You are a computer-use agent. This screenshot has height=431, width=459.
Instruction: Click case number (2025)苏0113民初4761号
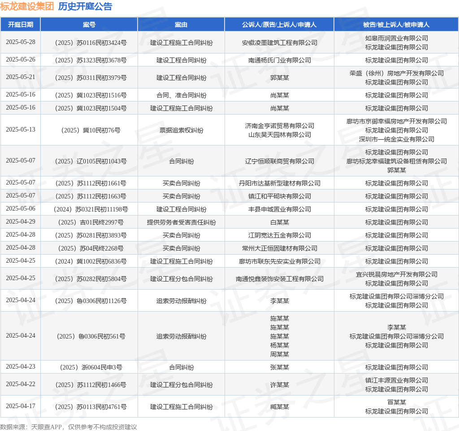click(91, 407)
